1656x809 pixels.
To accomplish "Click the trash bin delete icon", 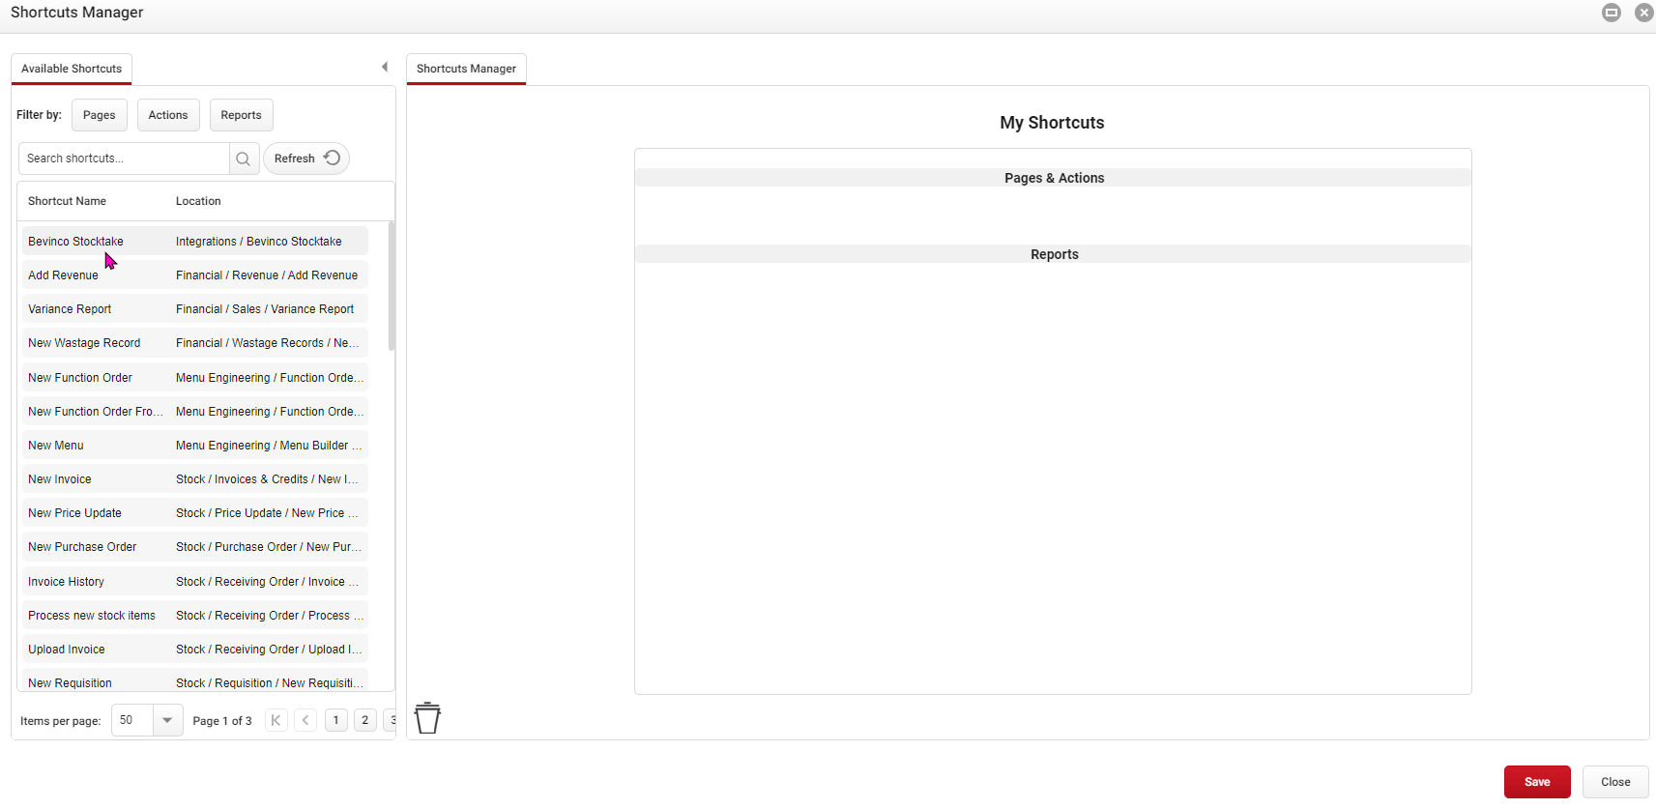I will [427, 718].
